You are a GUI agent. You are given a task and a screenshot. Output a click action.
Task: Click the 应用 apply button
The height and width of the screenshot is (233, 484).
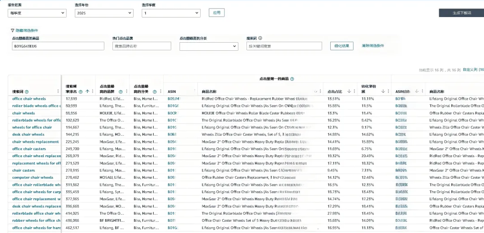[x=217, y=13]
